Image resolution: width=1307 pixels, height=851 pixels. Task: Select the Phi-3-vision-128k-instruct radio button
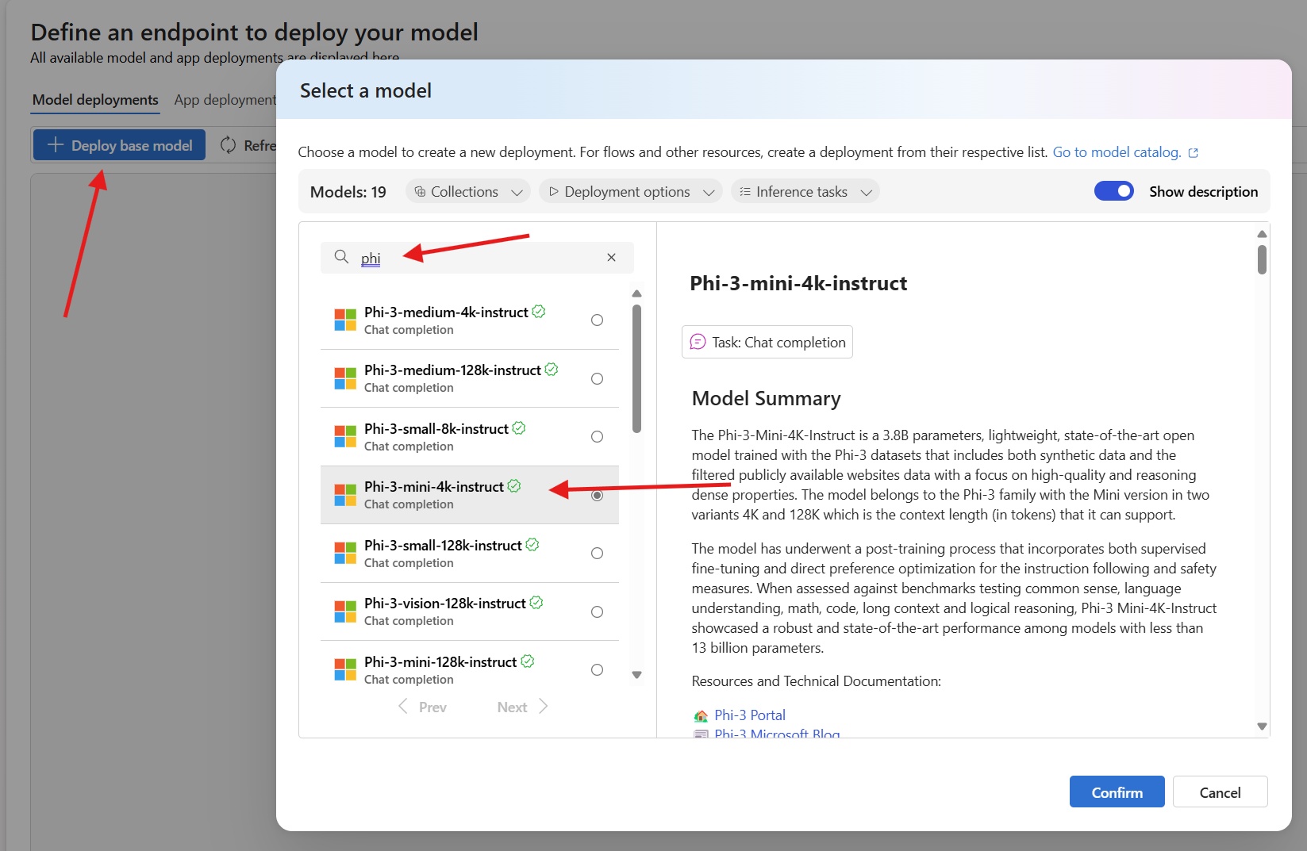597,611
